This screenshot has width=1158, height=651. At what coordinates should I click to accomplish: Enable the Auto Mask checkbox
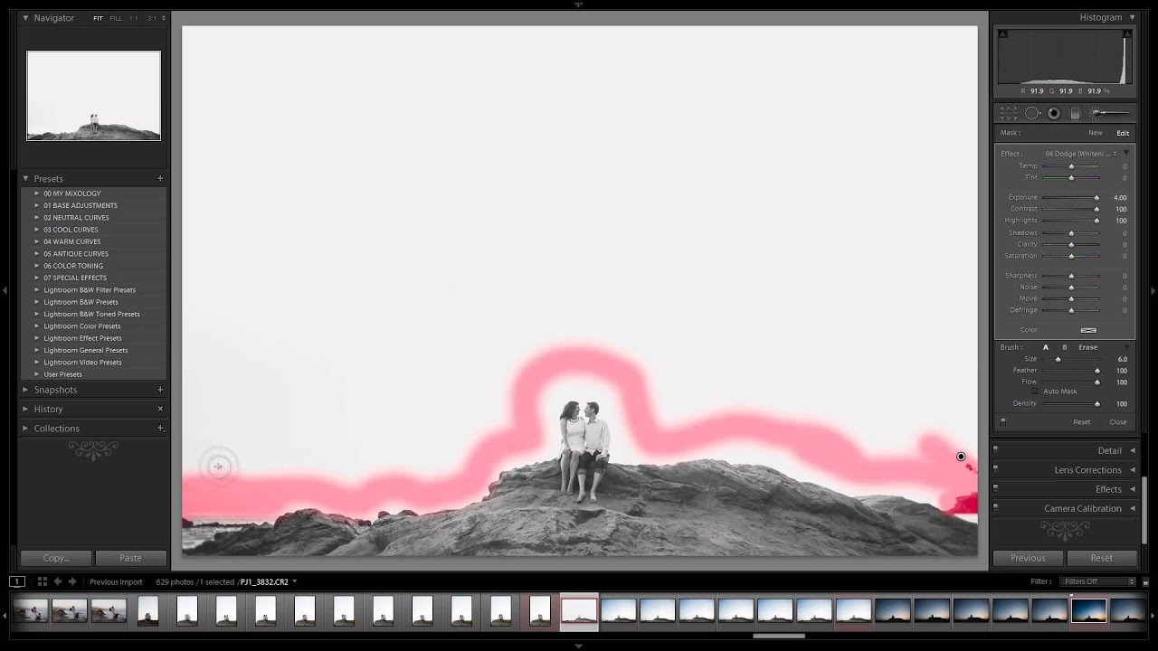1036,392
